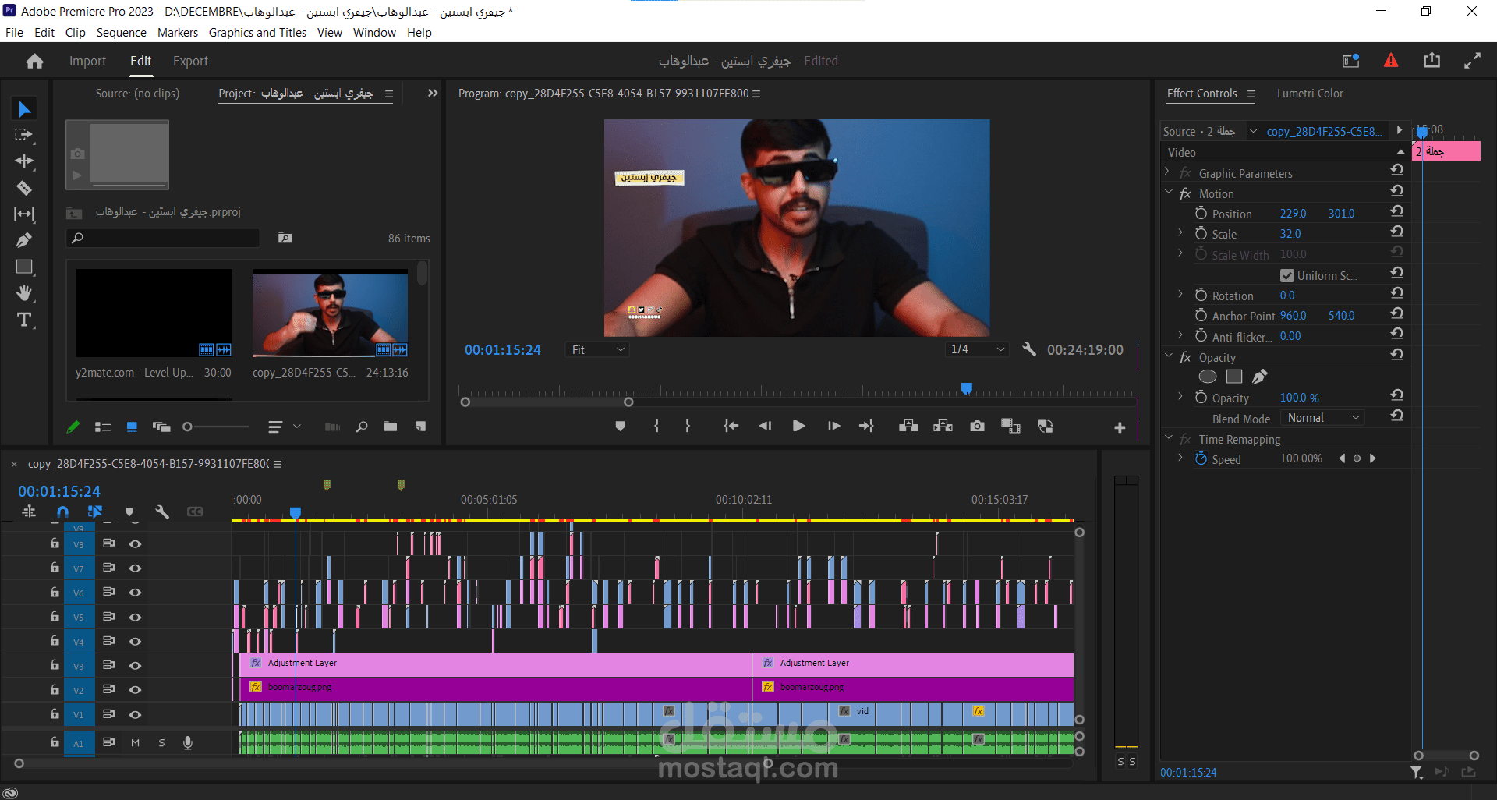This screenshot has width=1497, height=800.
Task: Open the Blend Mode dropdown
Action: click(x=1323, y=418)
